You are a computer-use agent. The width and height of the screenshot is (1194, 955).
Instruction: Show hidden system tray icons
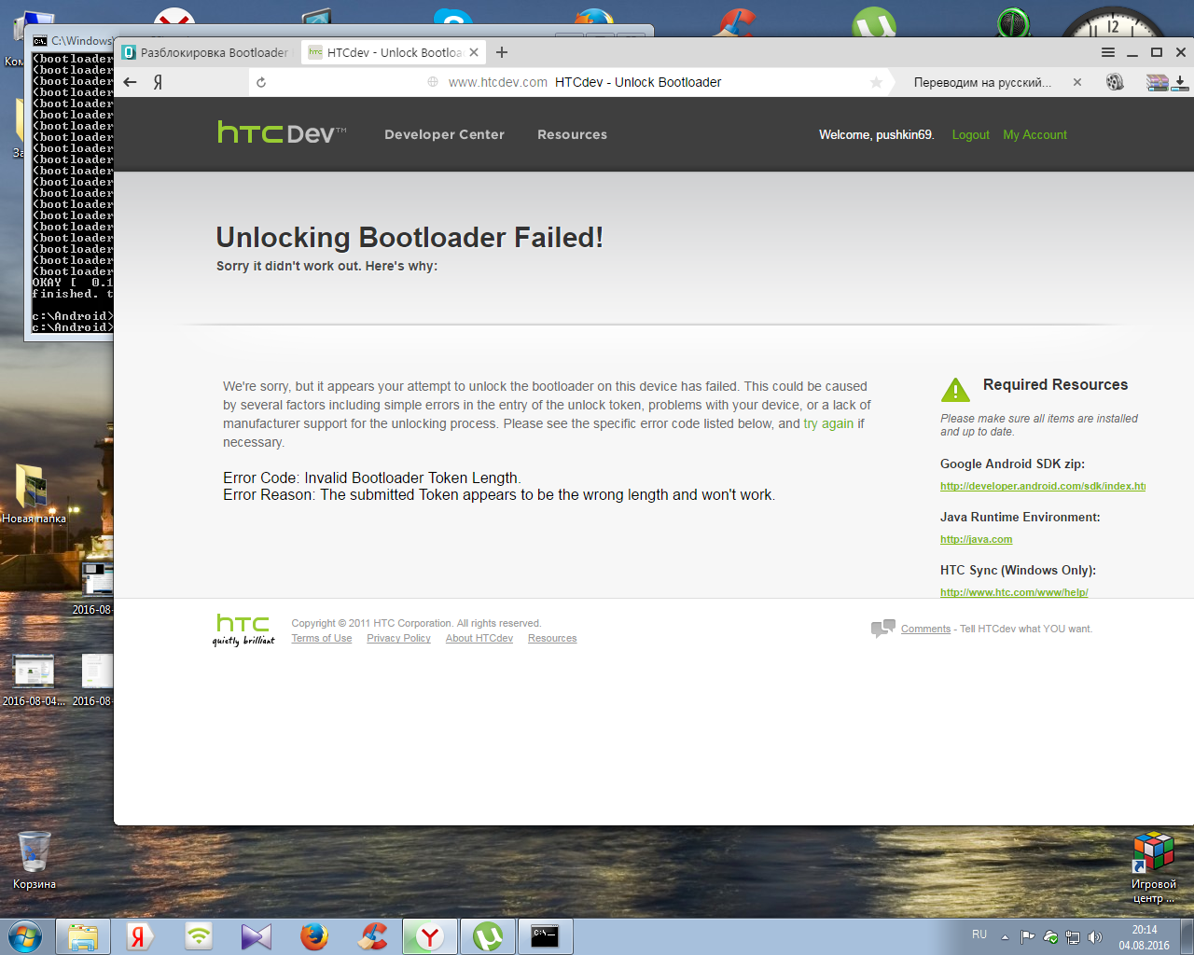(x=1005, y=937)
